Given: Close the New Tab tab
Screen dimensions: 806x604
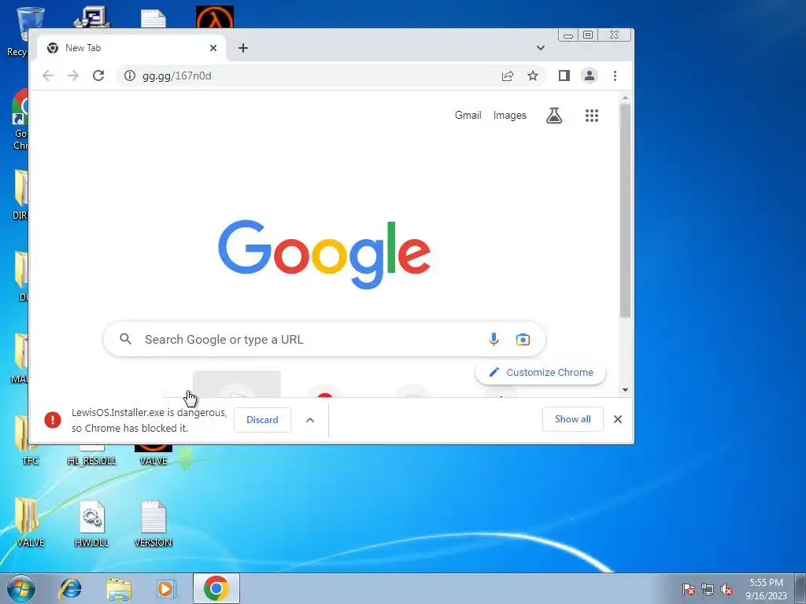Looking at the screenshot, I should pyautogui.click(x=213, y=48).
